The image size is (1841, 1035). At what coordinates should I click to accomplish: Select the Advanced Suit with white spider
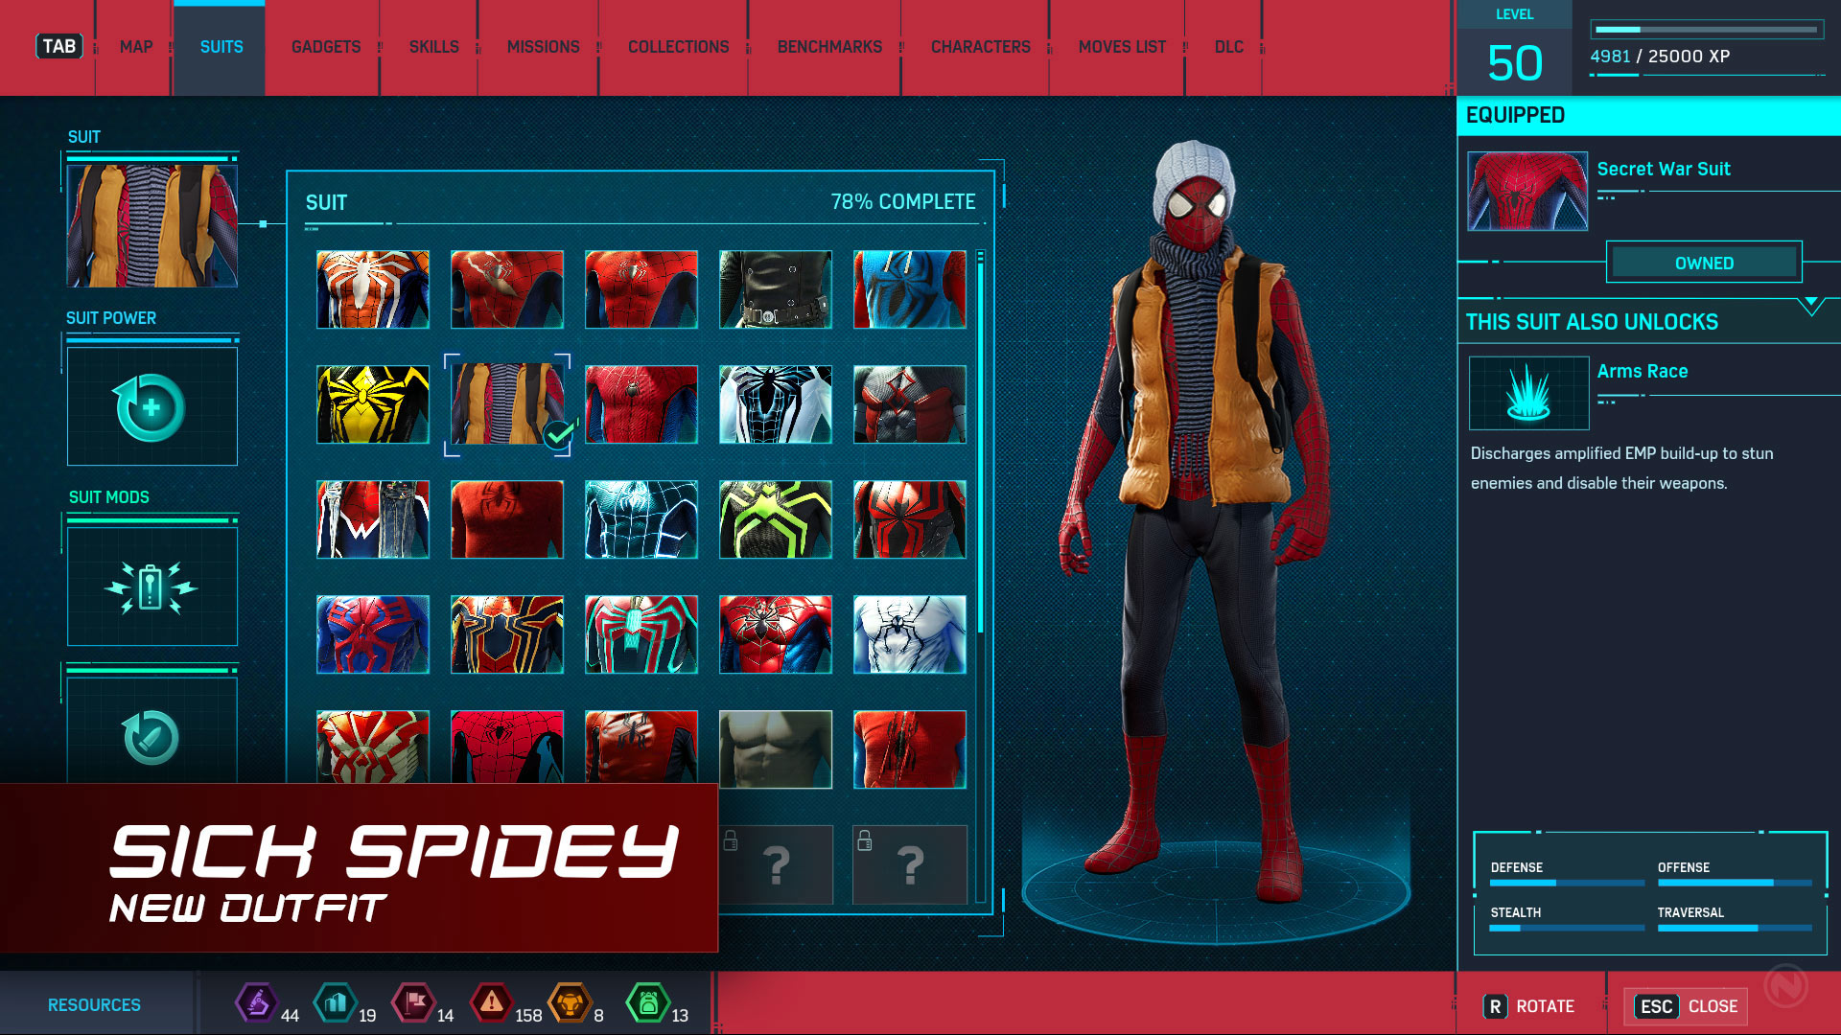click(x=373, y=289)
